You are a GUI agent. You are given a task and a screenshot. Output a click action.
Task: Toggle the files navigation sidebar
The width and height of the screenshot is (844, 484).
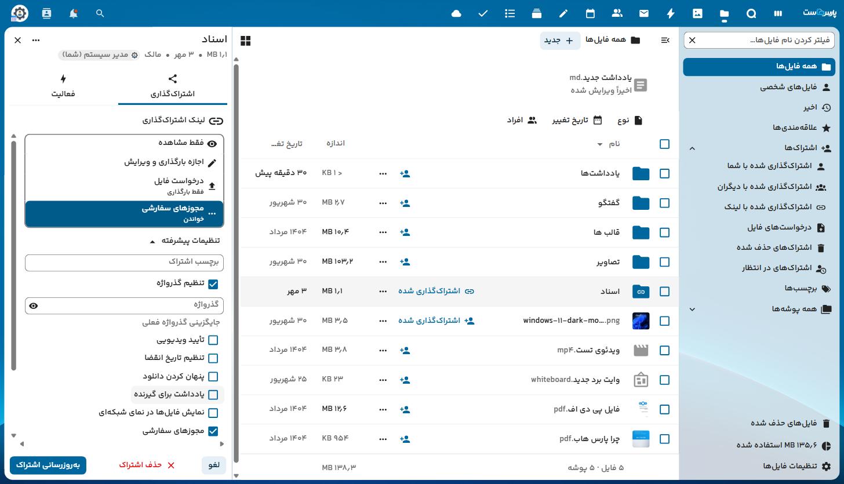(665, 40)
